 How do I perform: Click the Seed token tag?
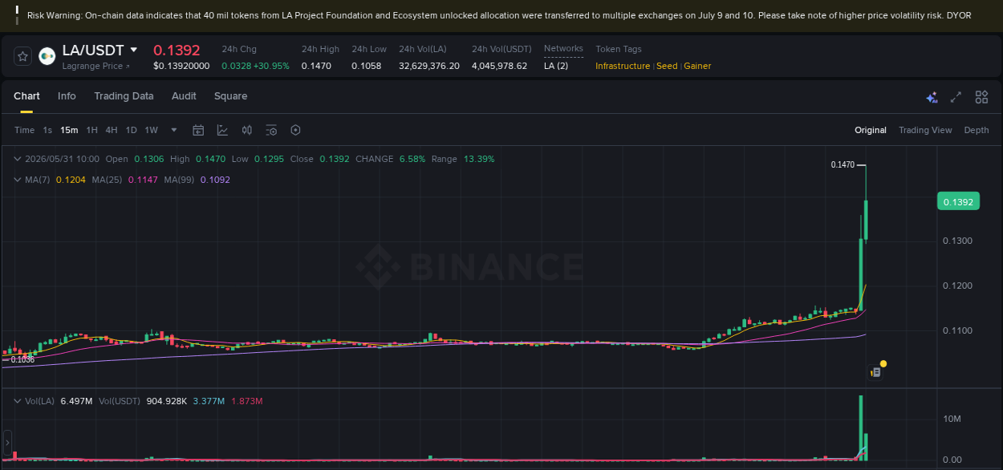(667, 66)
